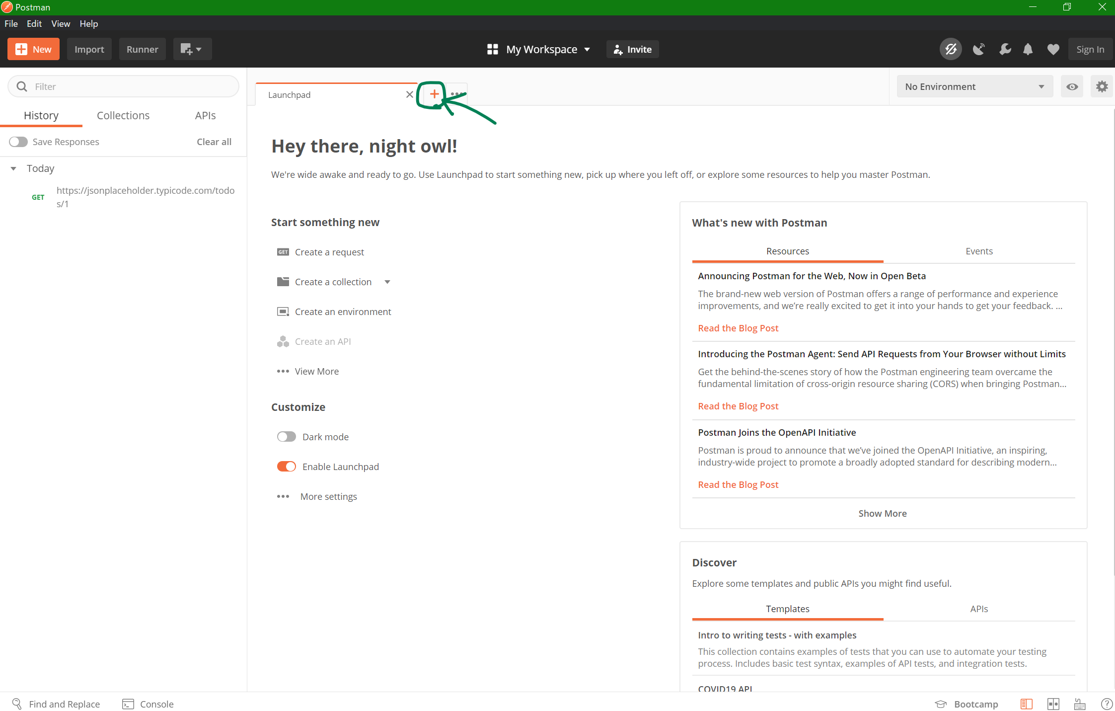The height and width of the screenshot is (711, 1115).
Task: Open manage environments gear icon
Action: coord(1102,86)
